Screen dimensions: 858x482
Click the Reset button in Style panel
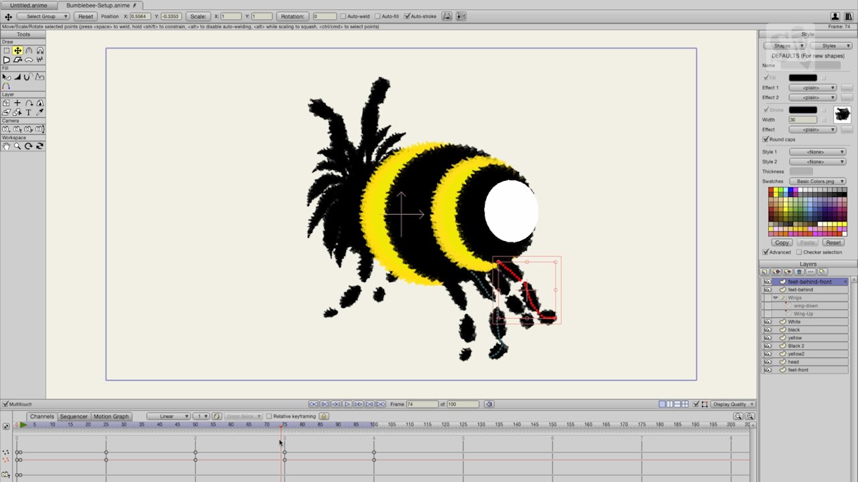coord(833,242)
